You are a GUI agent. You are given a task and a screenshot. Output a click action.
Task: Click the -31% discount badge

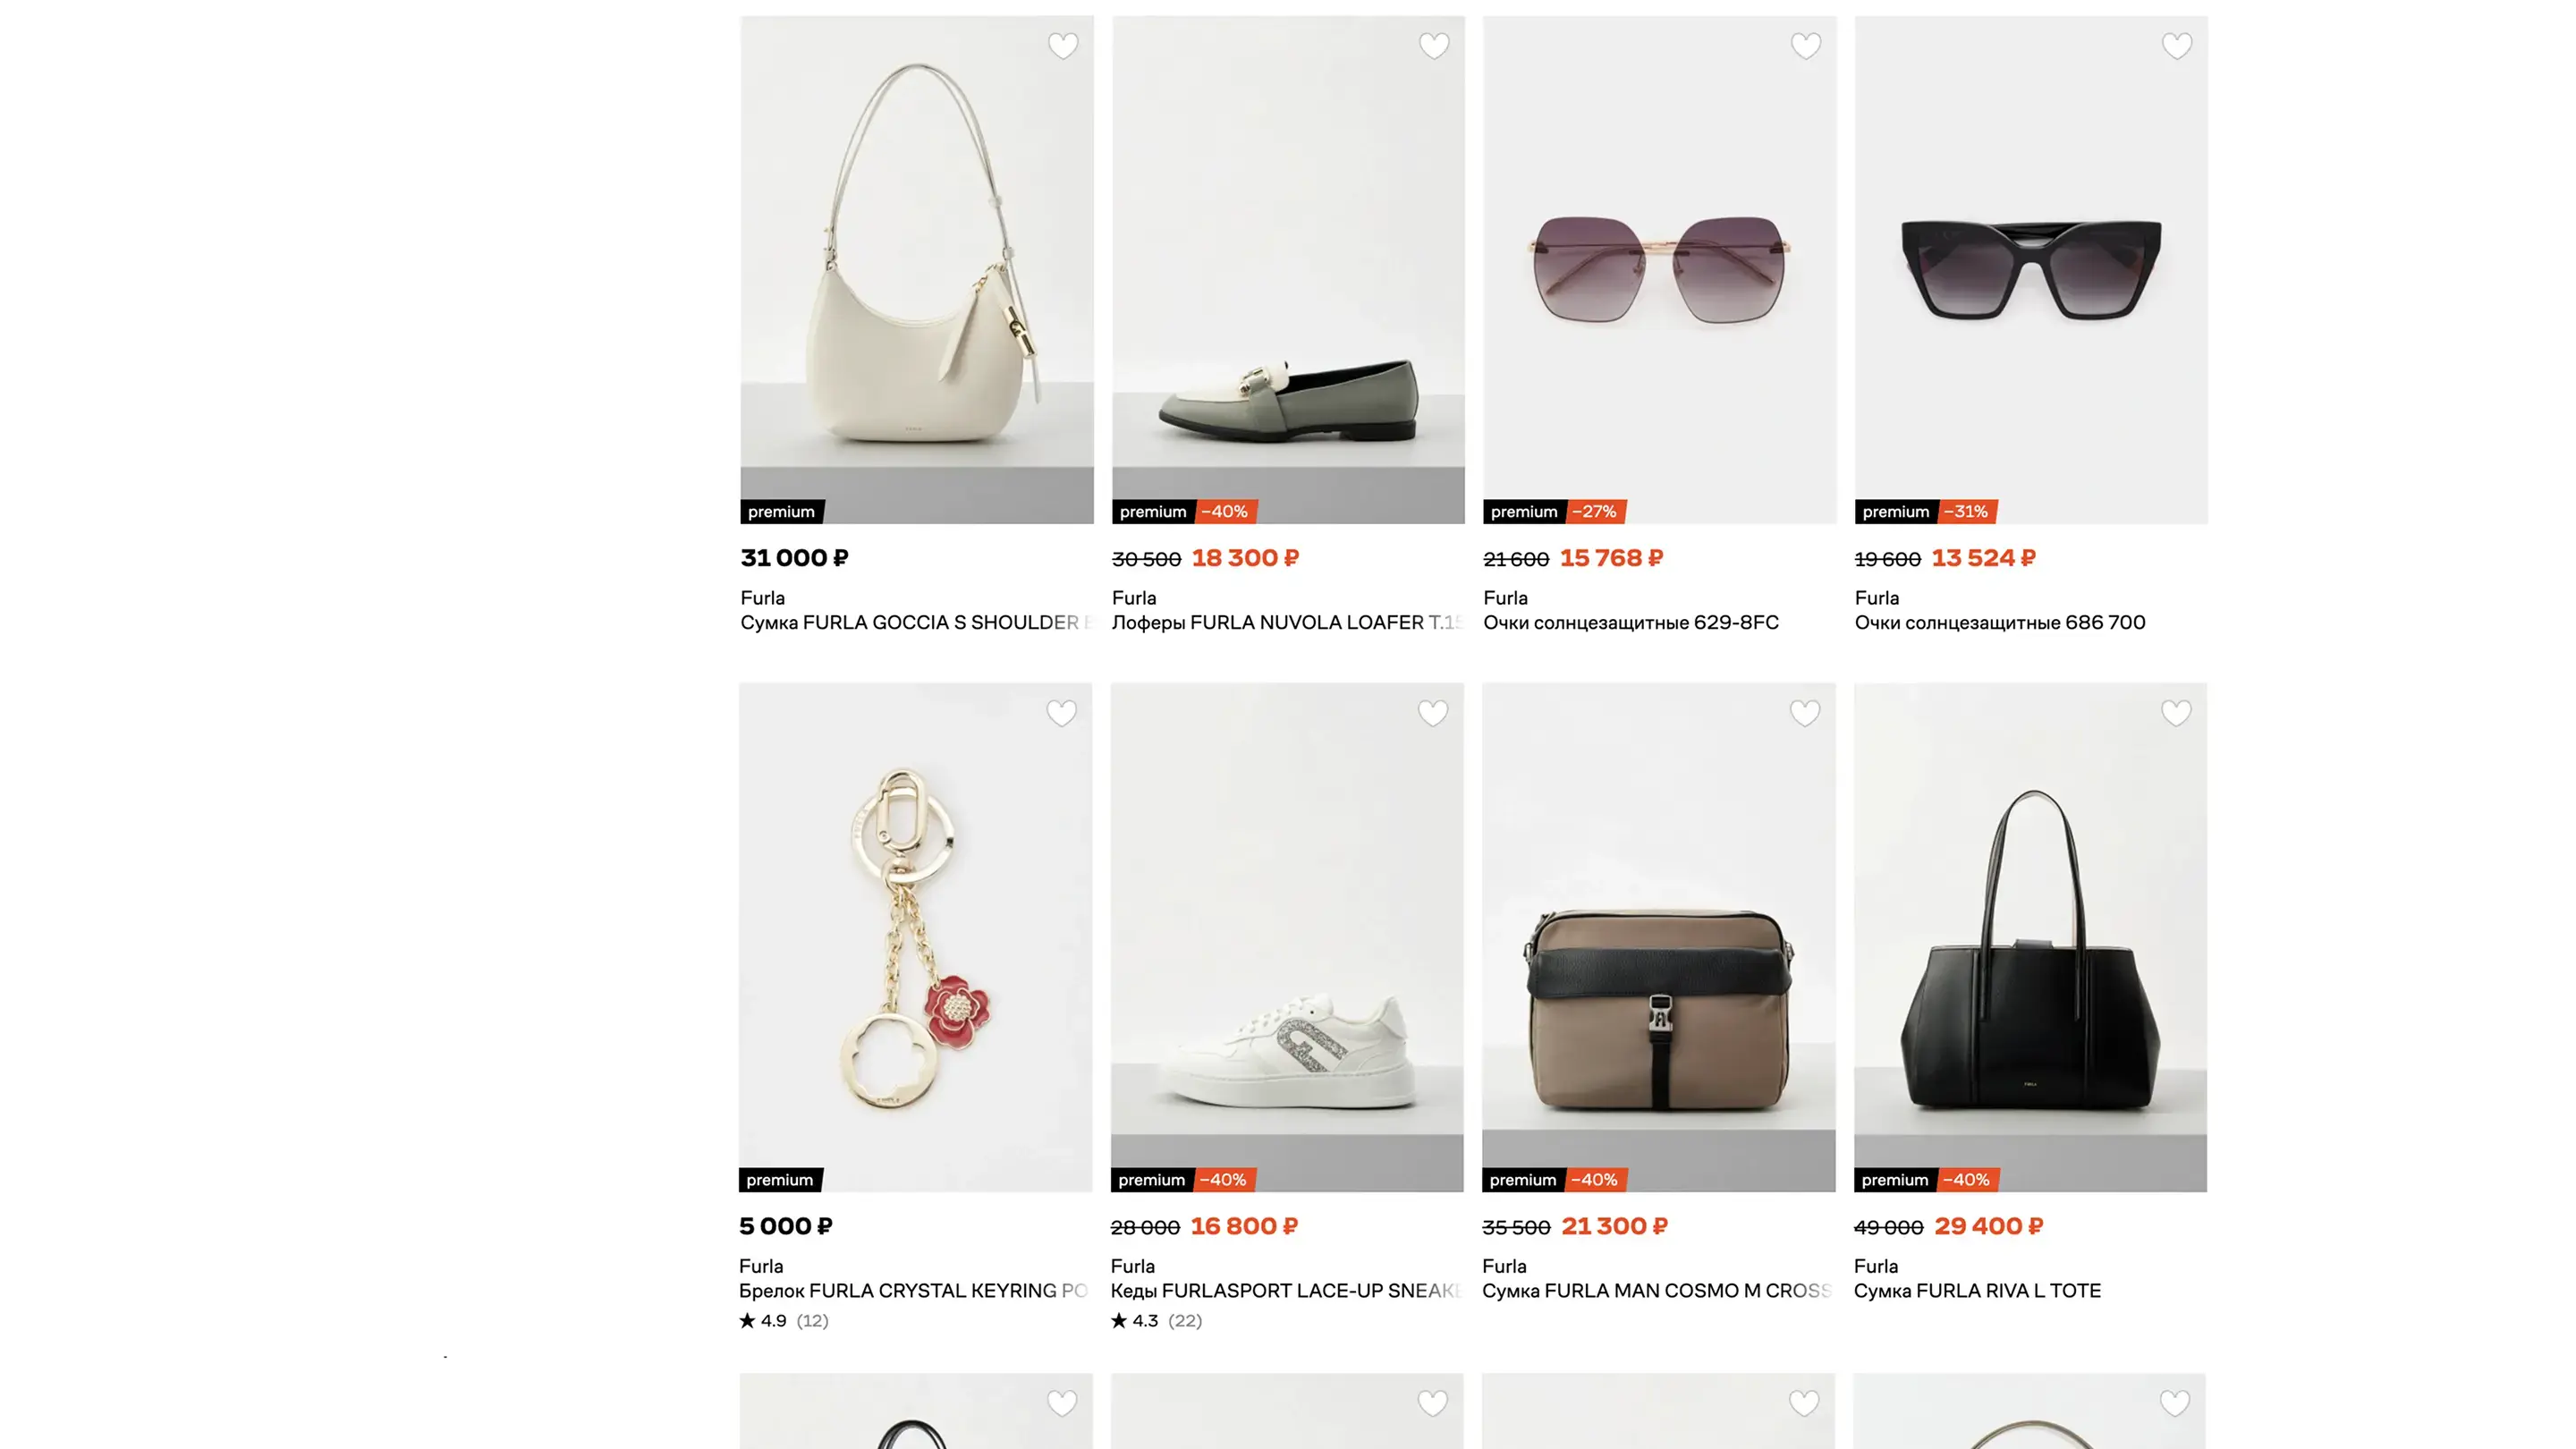[x=1965, y=512]
